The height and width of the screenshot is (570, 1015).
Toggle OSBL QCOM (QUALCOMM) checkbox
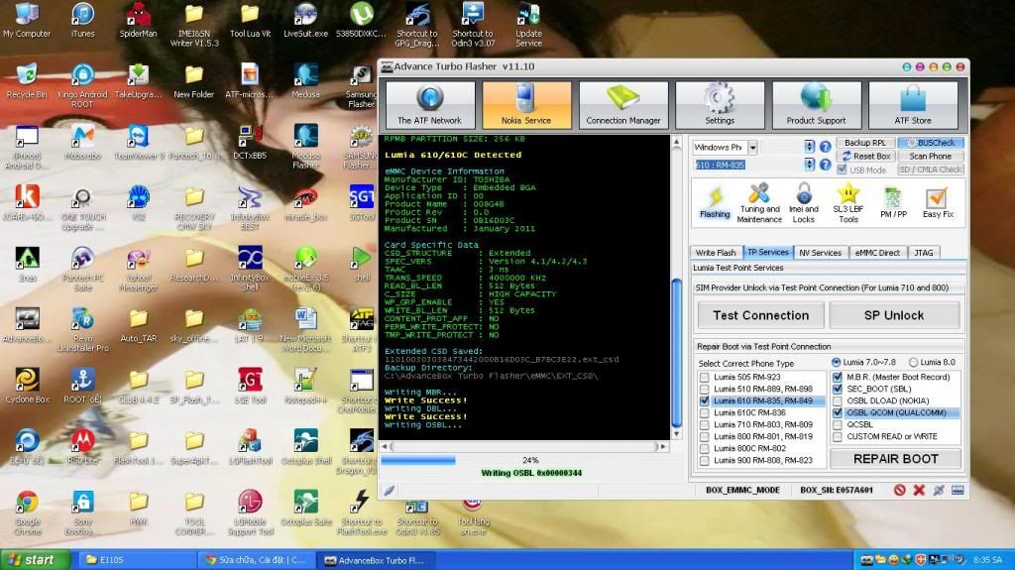coord(837,412)
